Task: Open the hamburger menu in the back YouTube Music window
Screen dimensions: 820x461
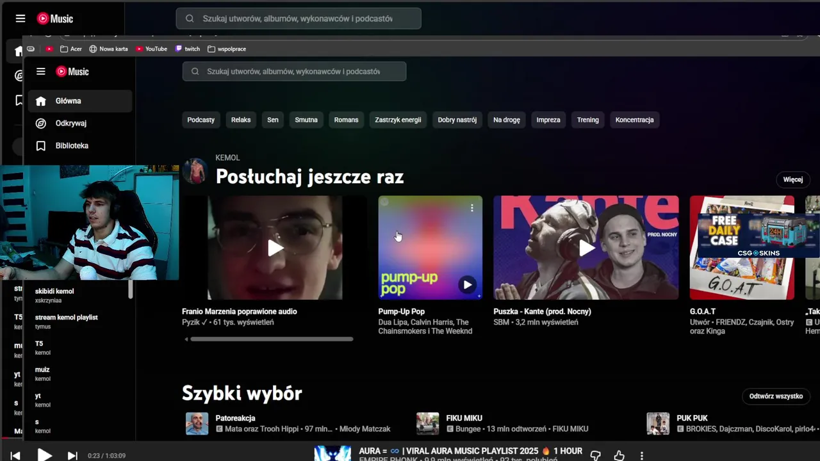Action: (20, 19)
